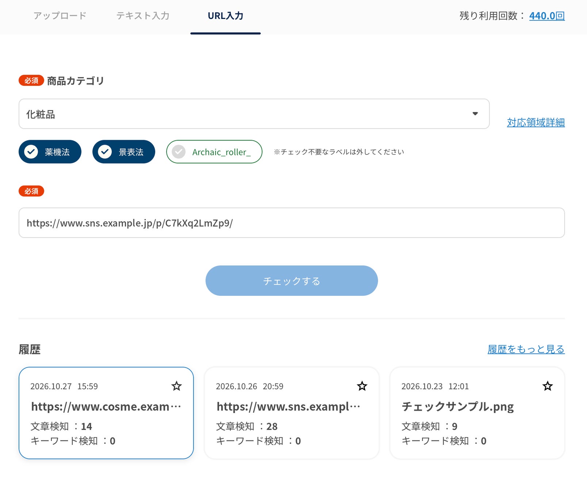The width and height of the screenshot is (587, 493).
Task: Star the チェックサンプル.png history card
Action: coord(548,386)
